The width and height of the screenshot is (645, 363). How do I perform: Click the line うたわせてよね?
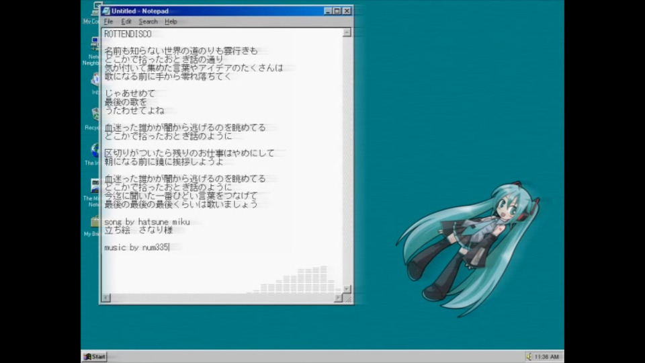pos(134,111)
